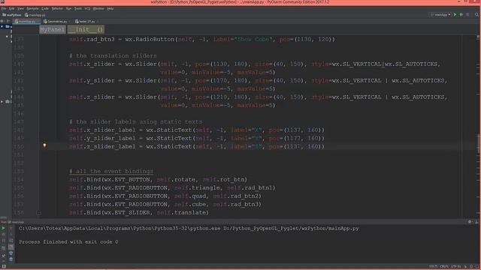This screenshot has width=481, height=270.
Task: Click on self.rad_btn3 RadioButton code line
Action: coord(202,39)
